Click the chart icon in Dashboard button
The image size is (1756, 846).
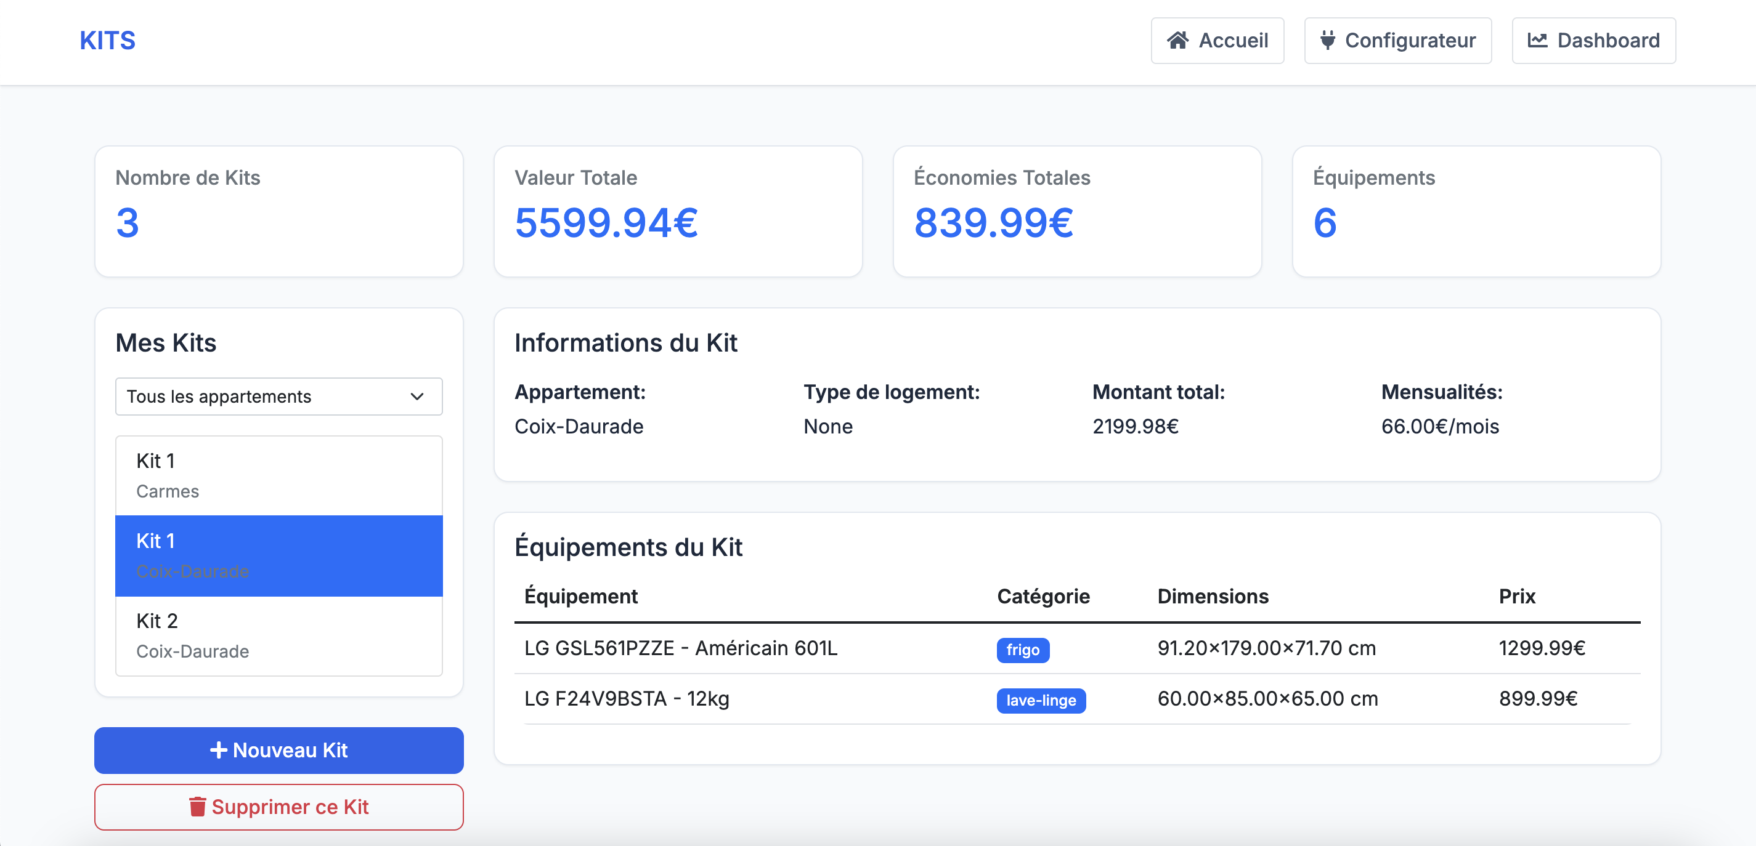click(x=1537, y=41)
